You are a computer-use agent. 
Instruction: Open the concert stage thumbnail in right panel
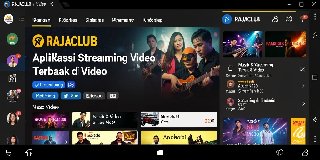pos(243,44)
